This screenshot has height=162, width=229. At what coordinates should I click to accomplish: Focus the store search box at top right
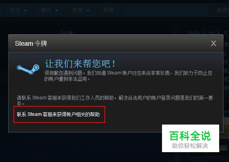point(220,10)
